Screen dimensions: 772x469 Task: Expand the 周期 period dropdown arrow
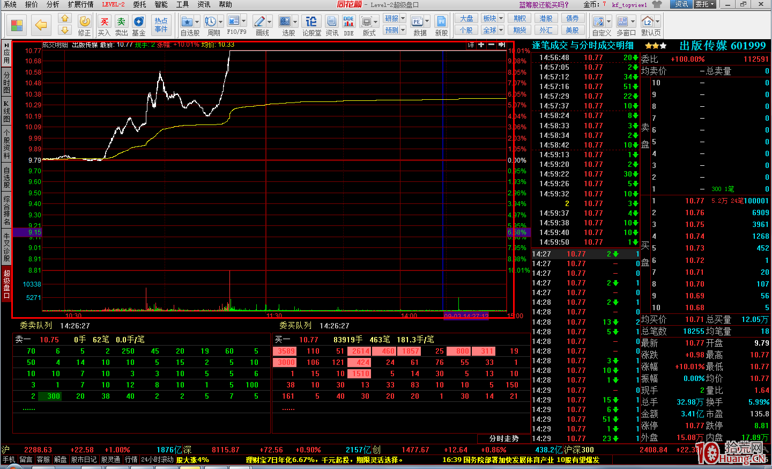coord(220,22)
